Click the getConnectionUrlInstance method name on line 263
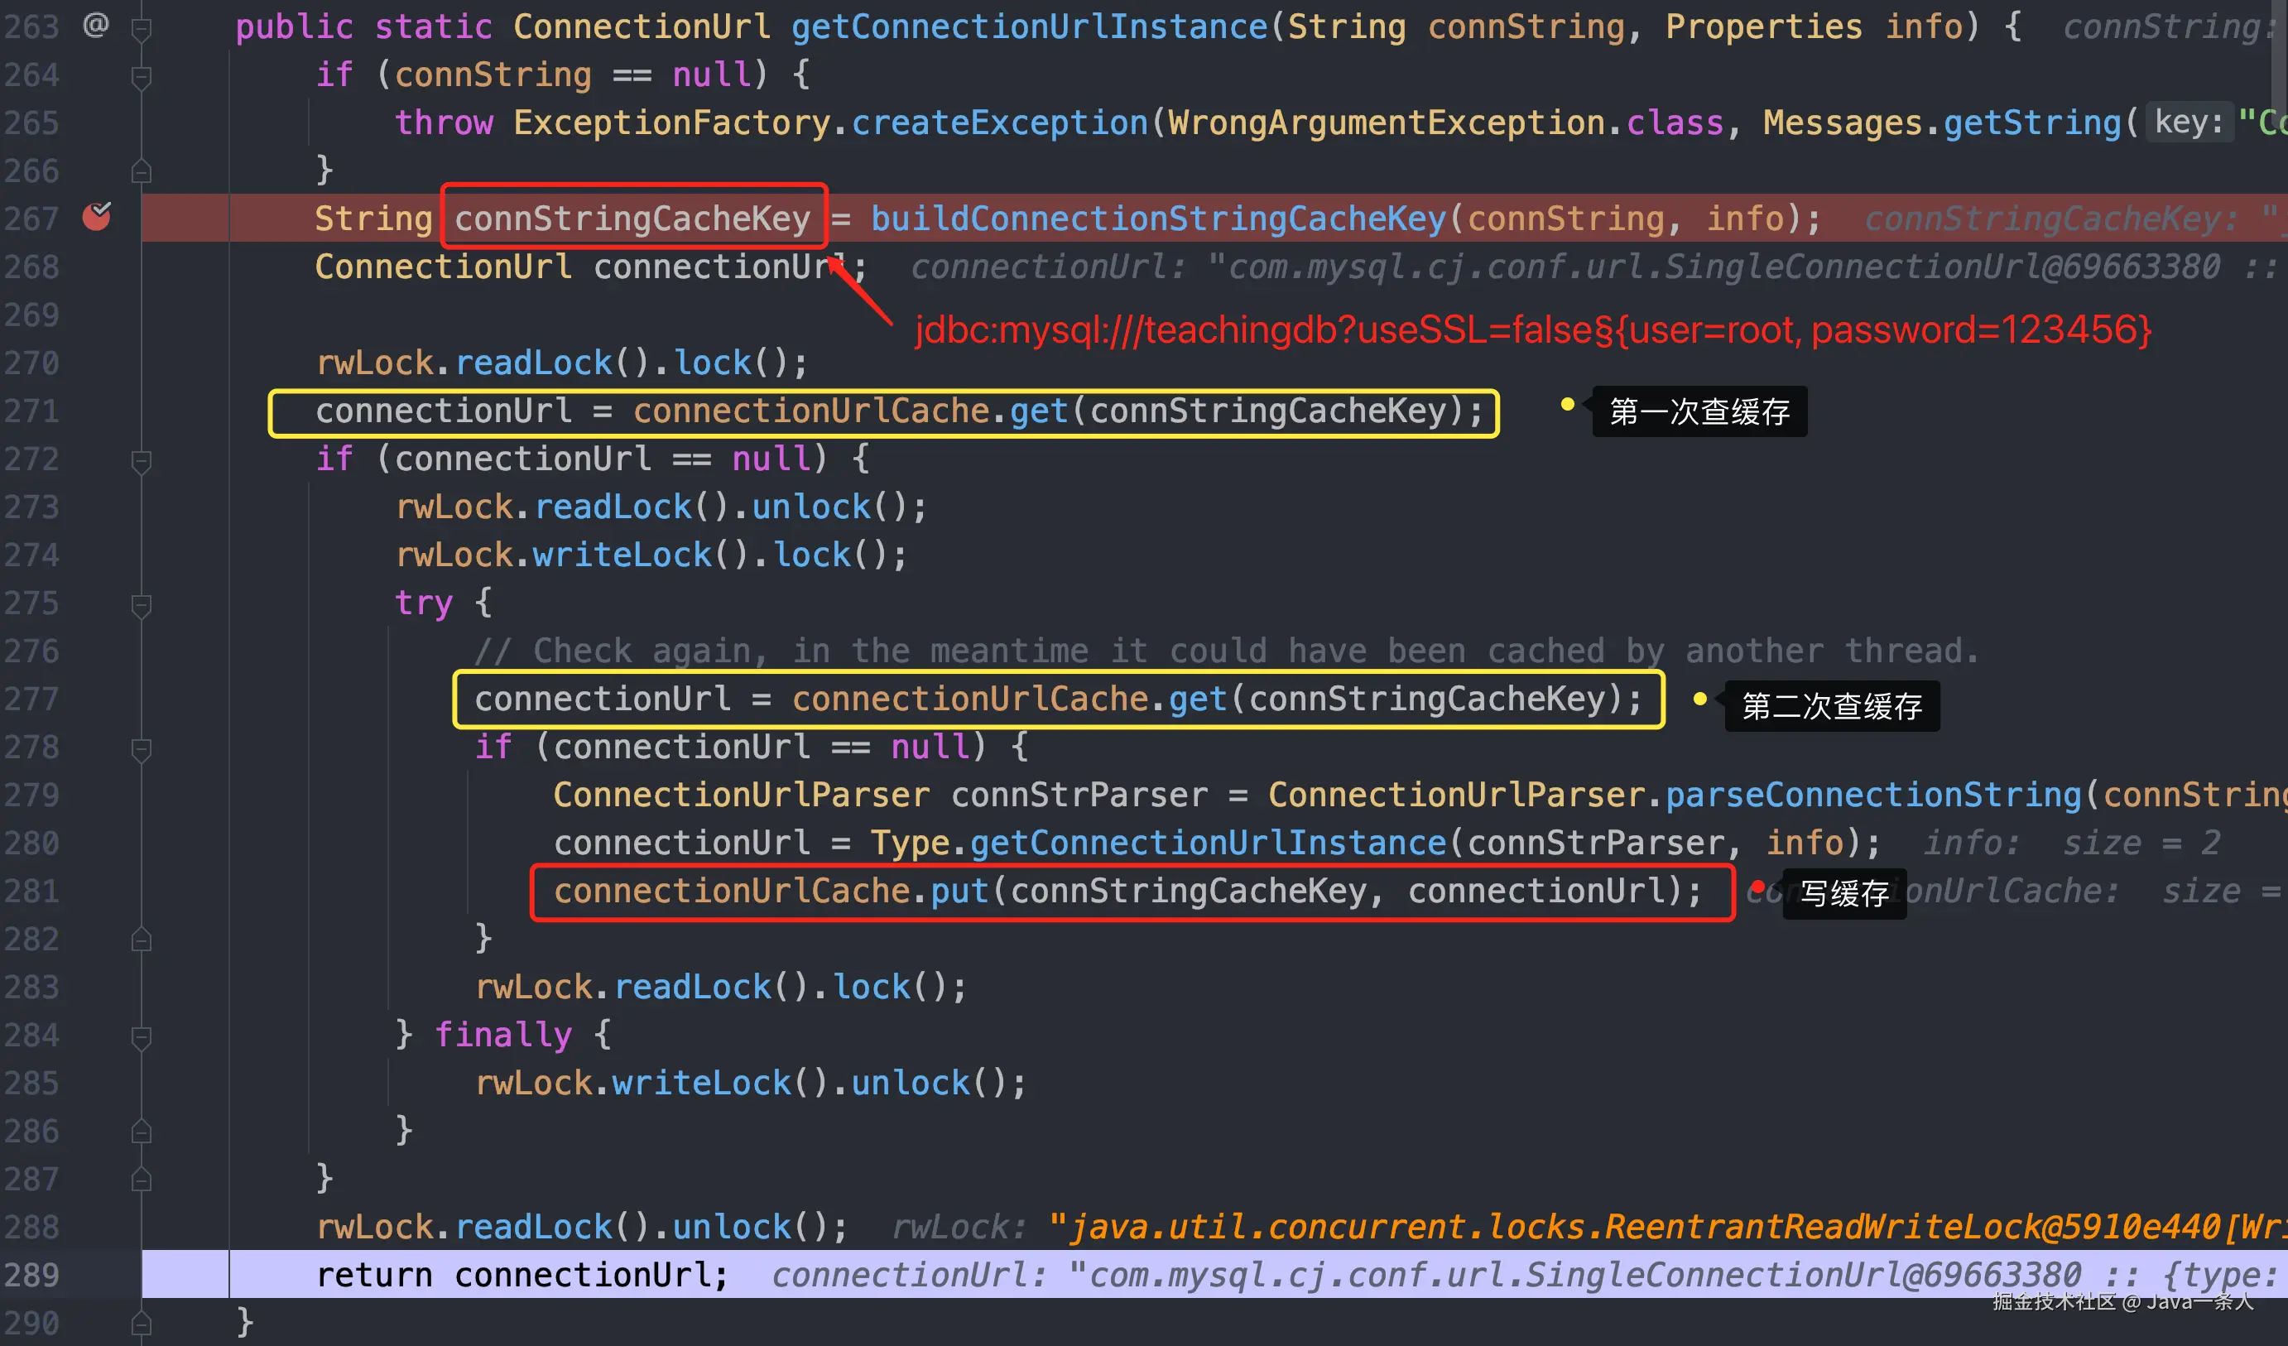The width and height of the screenshot is (2288, 1346). click(x=1029, y=26)
